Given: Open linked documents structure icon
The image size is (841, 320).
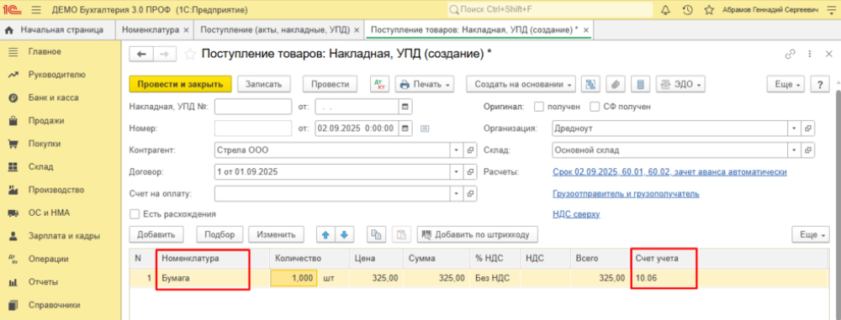Looking at the screenshot, I should coord(591,84).
